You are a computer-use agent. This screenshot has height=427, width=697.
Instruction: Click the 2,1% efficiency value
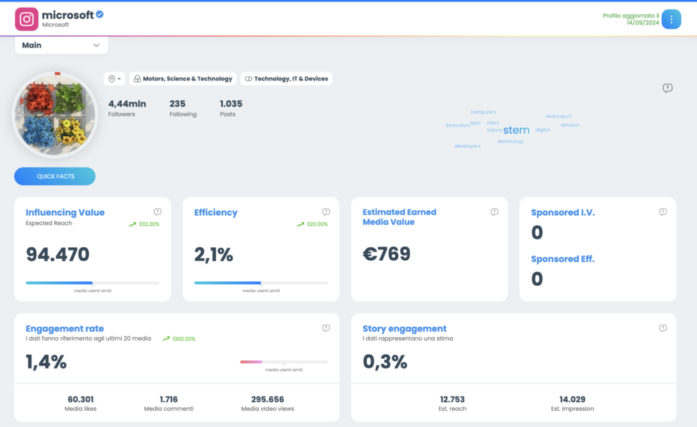click(213, 255)
